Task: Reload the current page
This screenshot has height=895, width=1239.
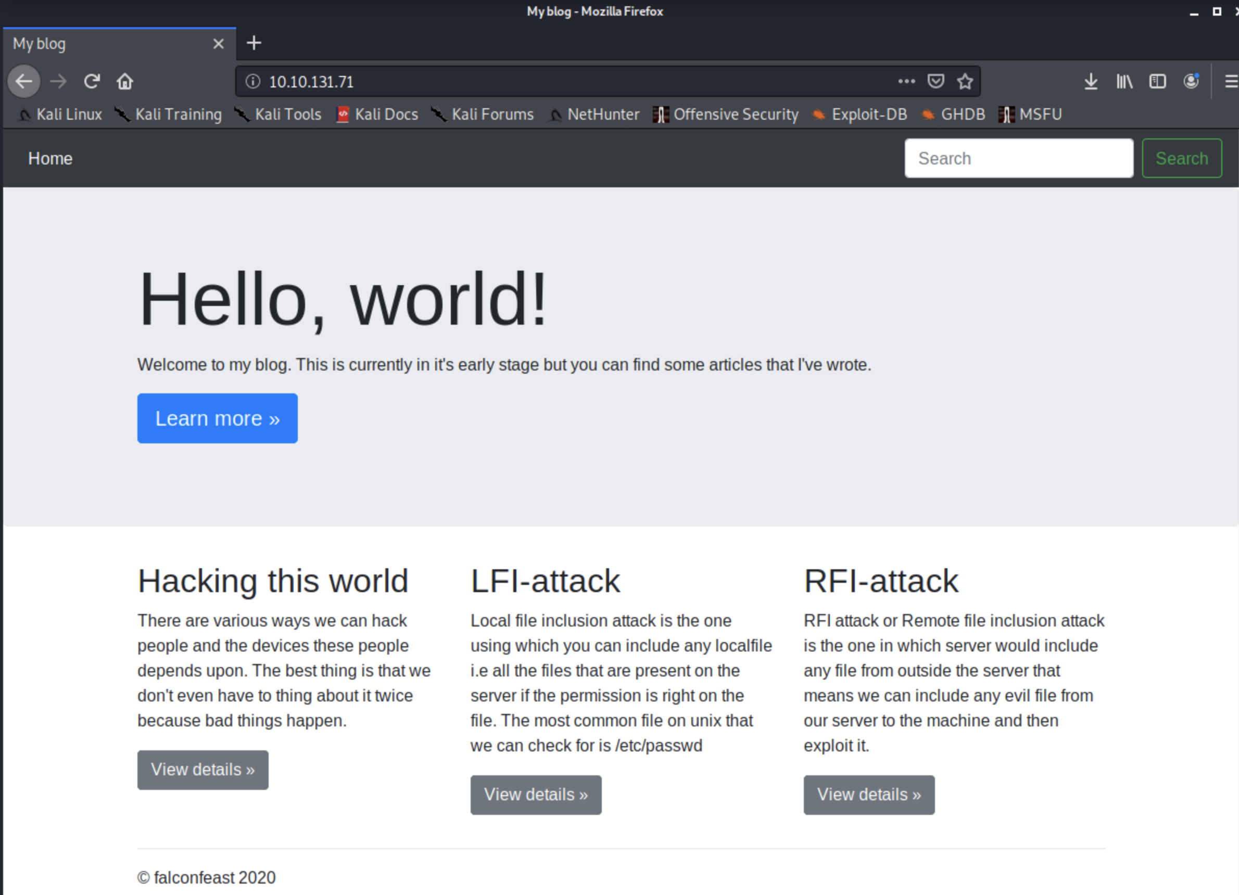Action: tap(92, 81)
